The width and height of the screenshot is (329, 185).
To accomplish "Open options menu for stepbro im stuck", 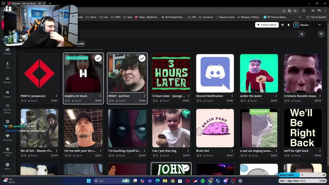I will 100,96.
